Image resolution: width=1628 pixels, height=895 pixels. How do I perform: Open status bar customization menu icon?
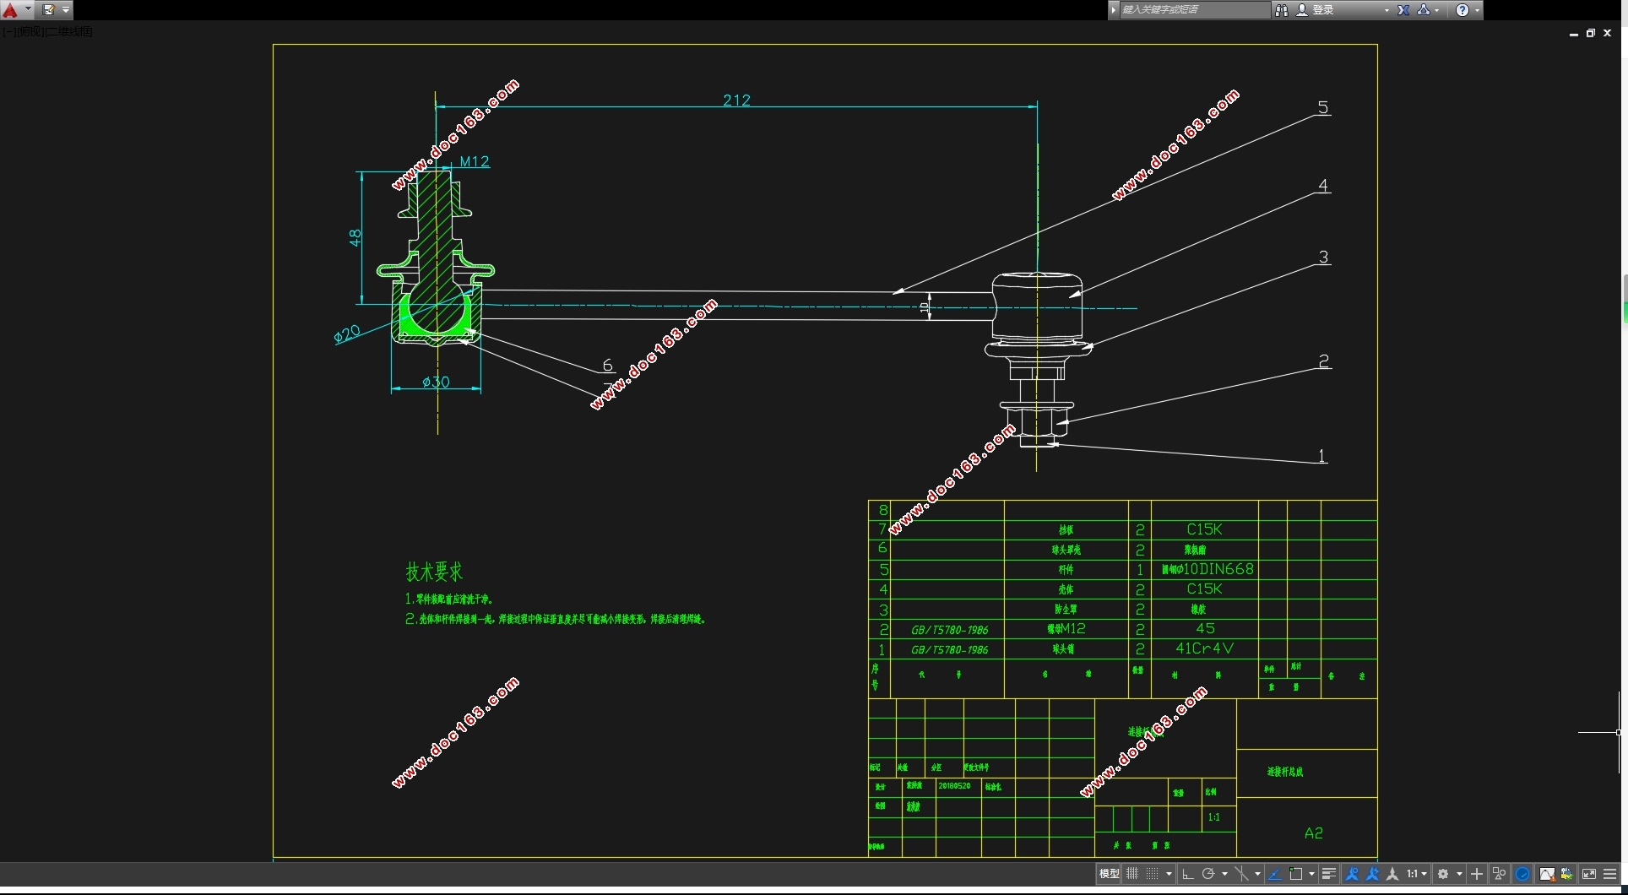click(x=1609, y=874)
